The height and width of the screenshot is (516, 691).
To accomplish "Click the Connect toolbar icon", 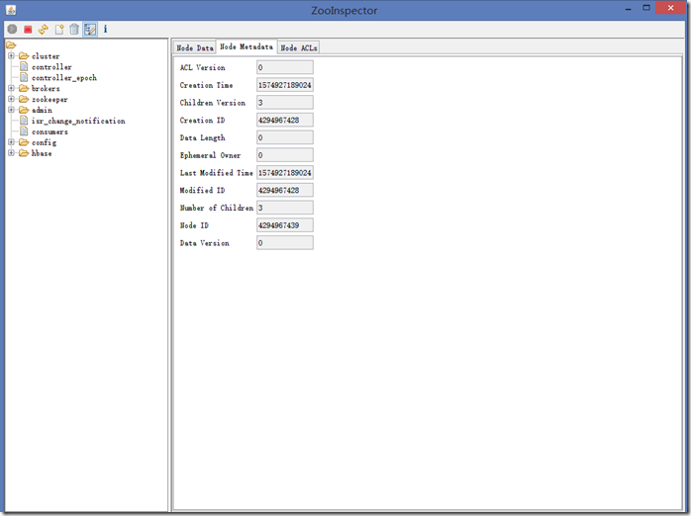I will click(12, 29).
